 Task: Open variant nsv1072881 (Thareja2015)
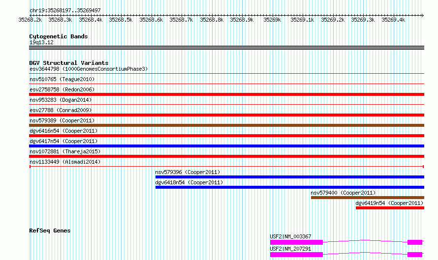[x=65, y=151]
